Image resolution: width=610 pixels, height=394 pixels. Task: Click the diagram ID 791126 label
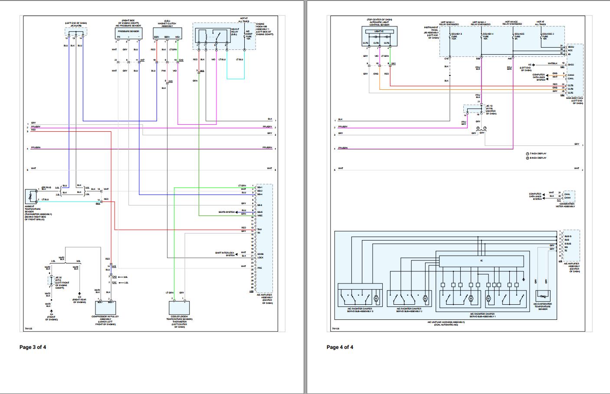click(335, 329)
